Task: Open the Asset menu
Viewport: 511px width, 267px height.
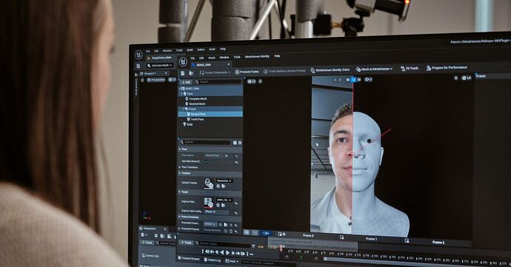Action: pyautogui.click(x=212, y=58)
